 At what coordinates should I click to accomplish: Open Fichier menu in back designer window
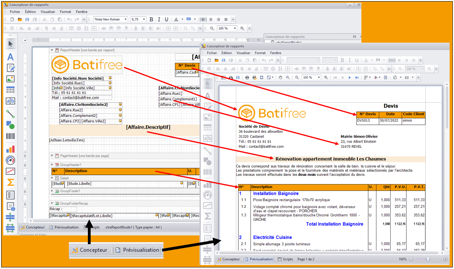click(15, 12)
